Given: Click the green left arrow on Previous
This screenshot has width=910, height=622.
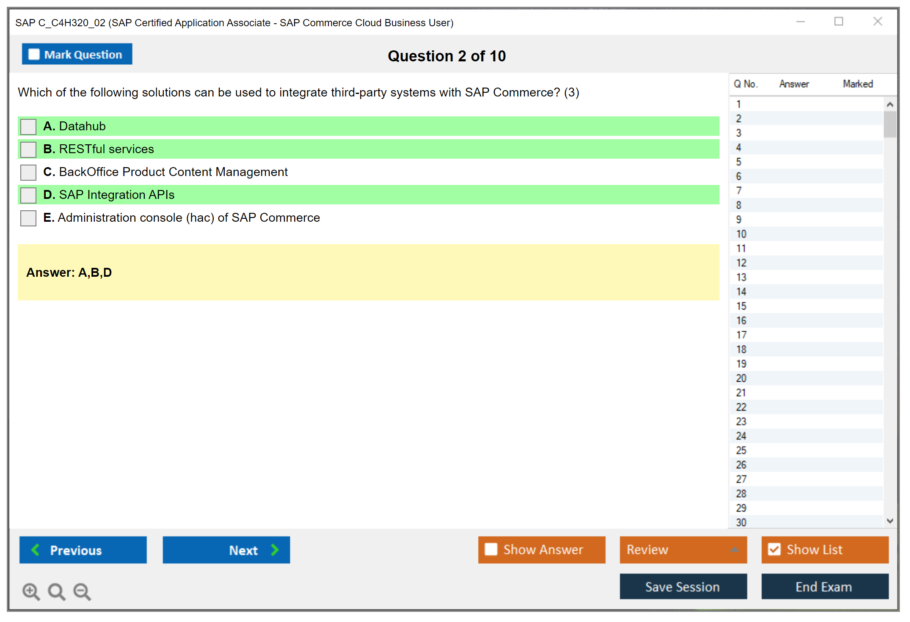Looking at the screenshot, I should (x=36, y=550).
